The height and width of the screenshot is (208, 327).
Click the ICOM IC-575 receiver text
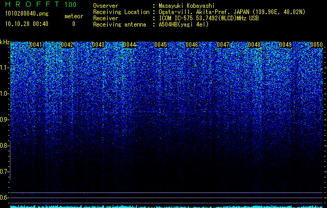point(208,18)
